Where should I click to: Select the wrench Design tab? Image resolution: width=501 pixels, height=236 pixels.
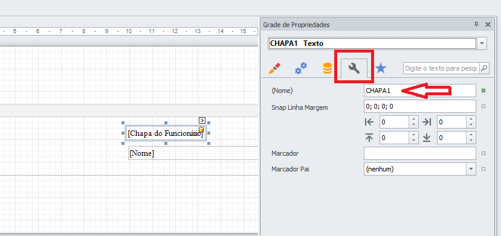coord(354,68)
